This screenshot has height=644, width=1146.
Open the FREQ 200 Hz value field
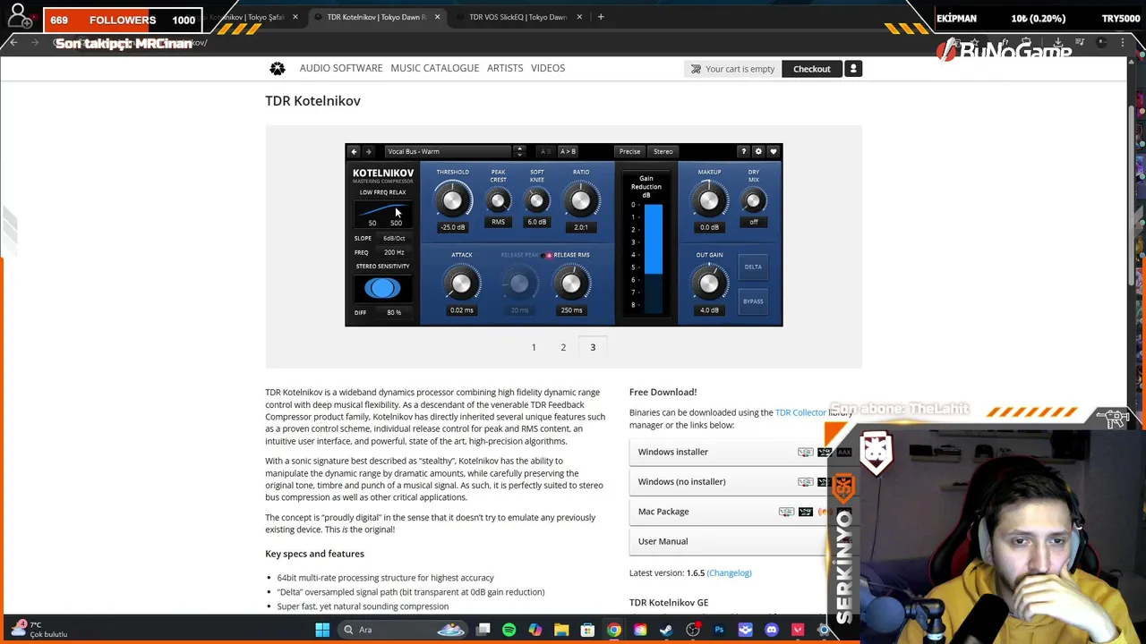(394, 252)
